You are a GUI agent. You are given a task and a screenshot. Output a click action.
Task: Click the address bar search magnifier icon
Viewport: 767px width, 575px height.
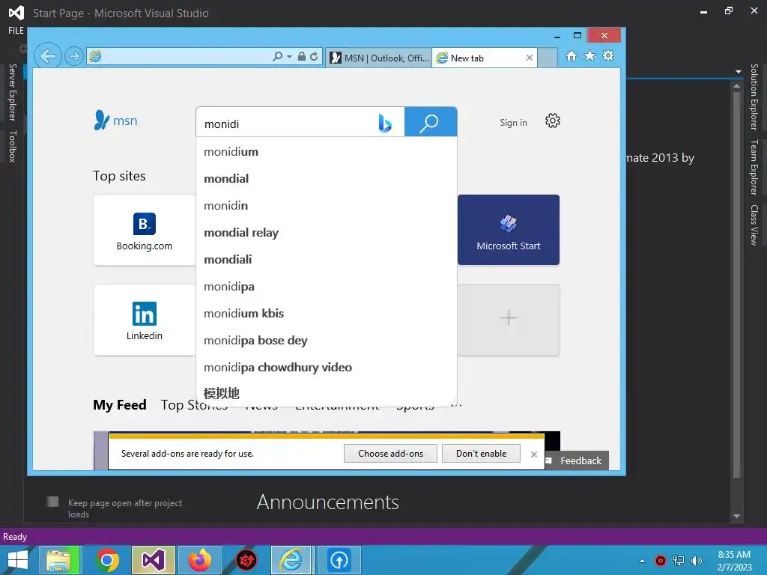277,57
